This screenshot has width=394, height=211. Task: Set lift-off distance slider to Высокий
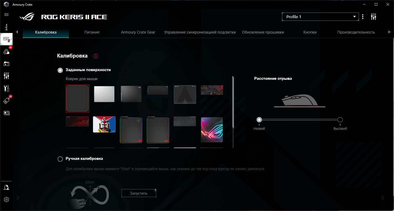coord(340,120)
